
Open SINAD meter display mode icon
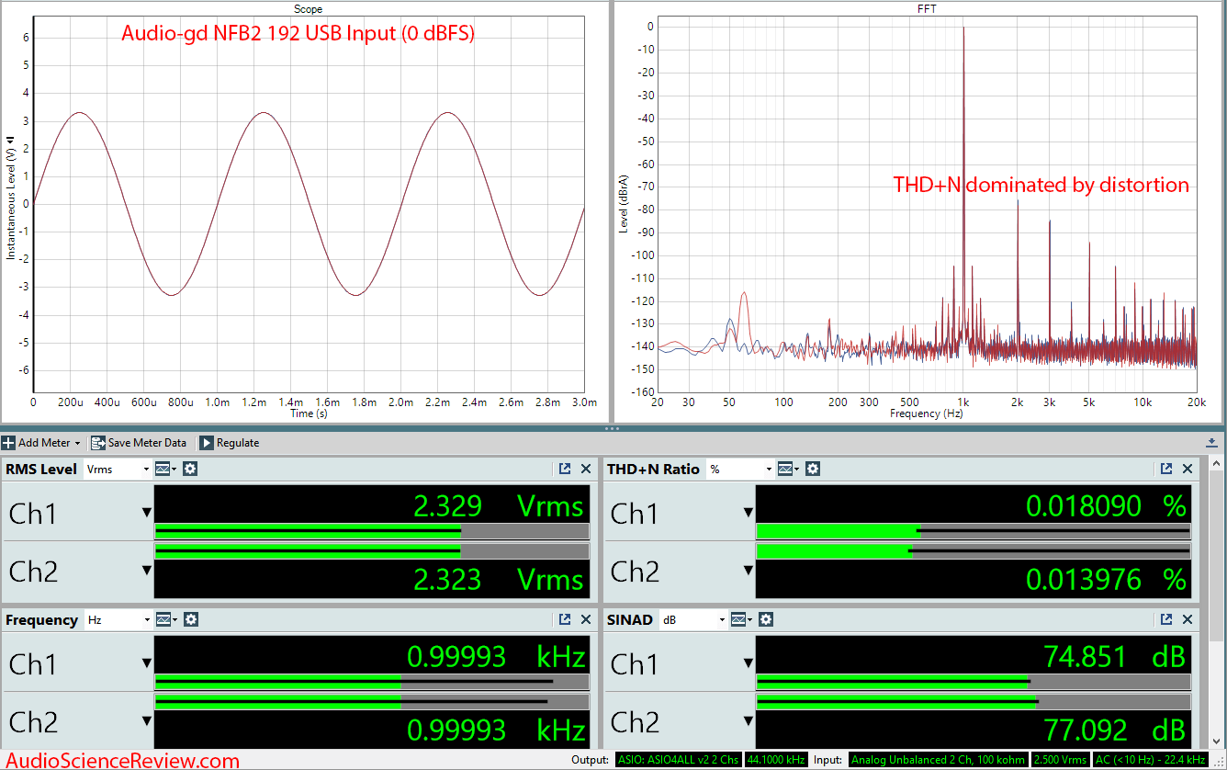point(742,619)
